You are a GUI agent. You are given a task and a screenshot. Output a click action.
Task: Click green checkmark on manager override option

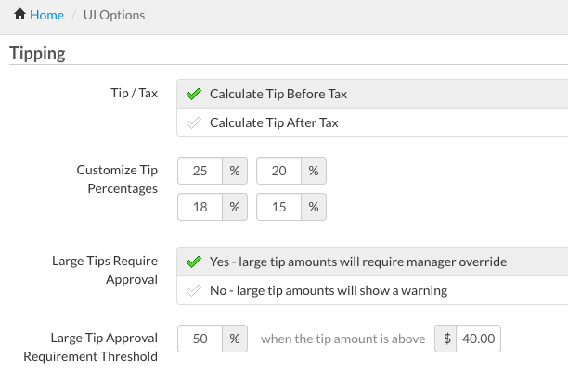[194, 262]
